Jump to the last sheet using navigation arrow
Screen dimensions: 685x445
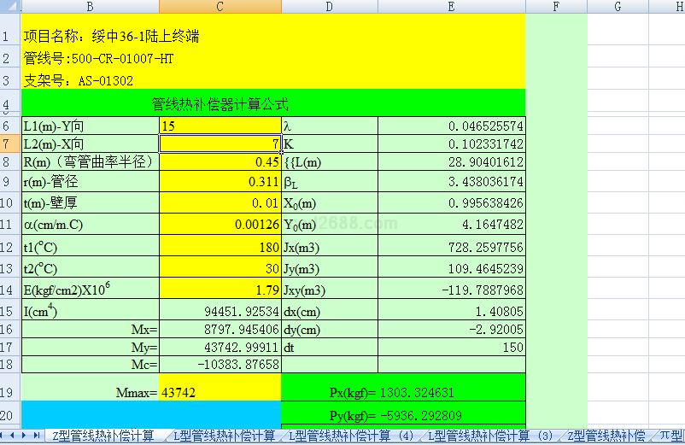click(38, 436)
